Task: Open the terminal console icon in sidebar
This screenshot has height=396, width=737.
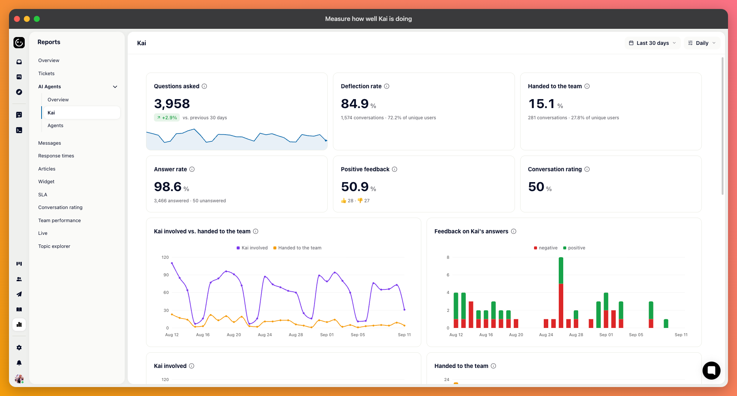Action: [19, 130]
